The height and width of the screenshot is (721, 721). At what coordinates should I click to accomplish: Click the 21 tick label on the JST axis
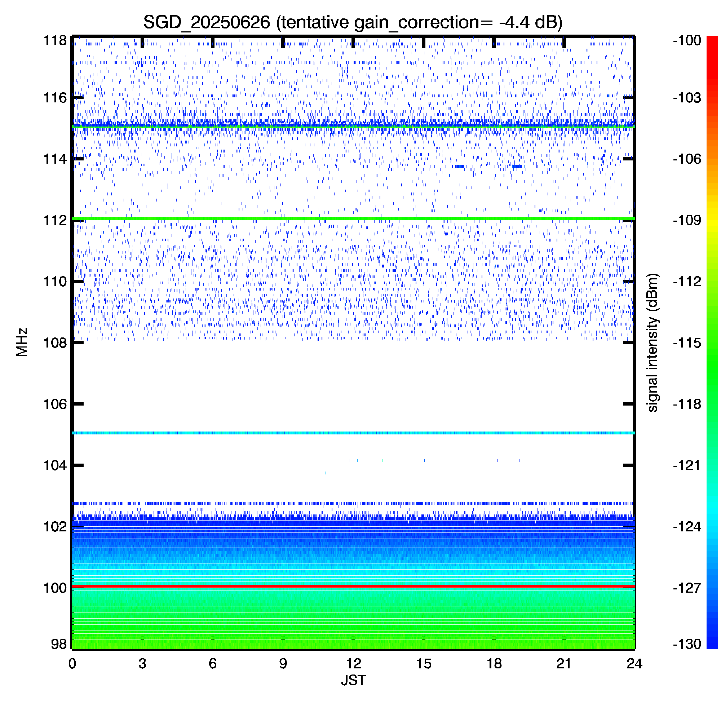564,664
